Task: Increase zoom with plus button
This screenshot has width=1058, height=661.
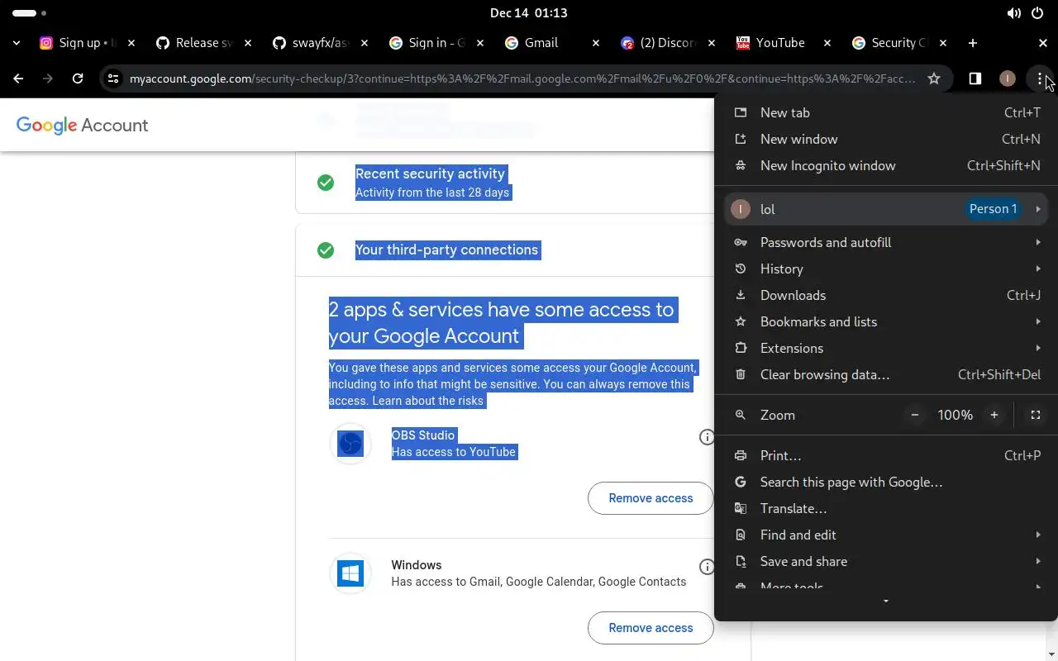Action: [x=994, y=415]
